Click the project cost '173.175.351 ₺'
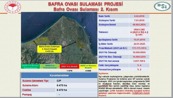Image resolution: width=173 pixels, height=98 pixels. [x=139, y=48]
